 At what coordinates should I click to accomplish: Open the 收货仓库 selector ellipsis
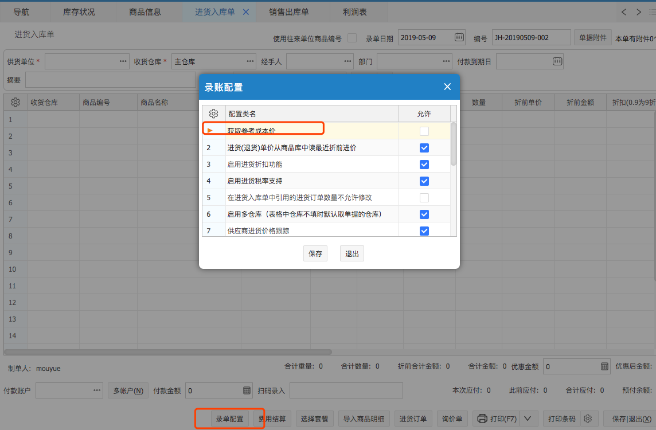tap(250, 61)
